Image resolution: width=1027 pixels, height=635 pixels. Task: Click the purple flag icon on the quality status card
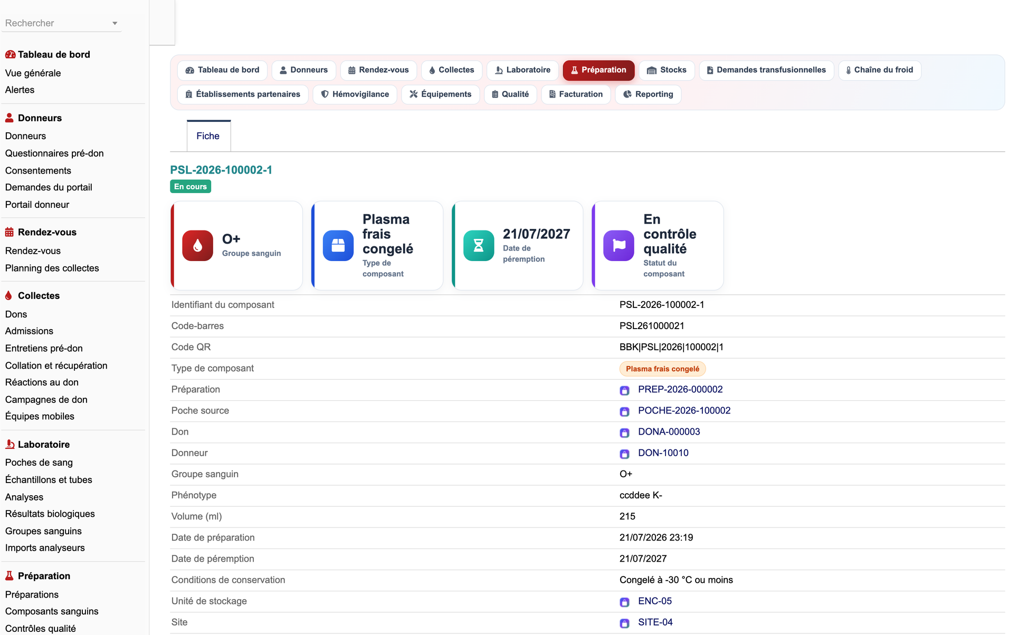619,245
